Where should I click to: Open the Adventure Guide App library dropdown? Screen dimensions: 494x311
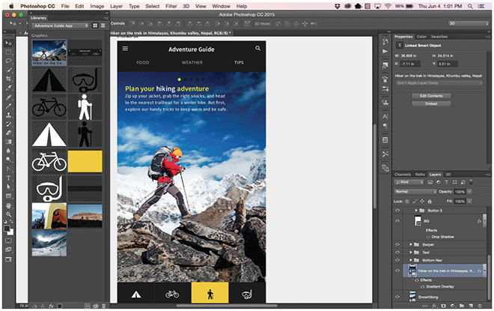[60, 25]
